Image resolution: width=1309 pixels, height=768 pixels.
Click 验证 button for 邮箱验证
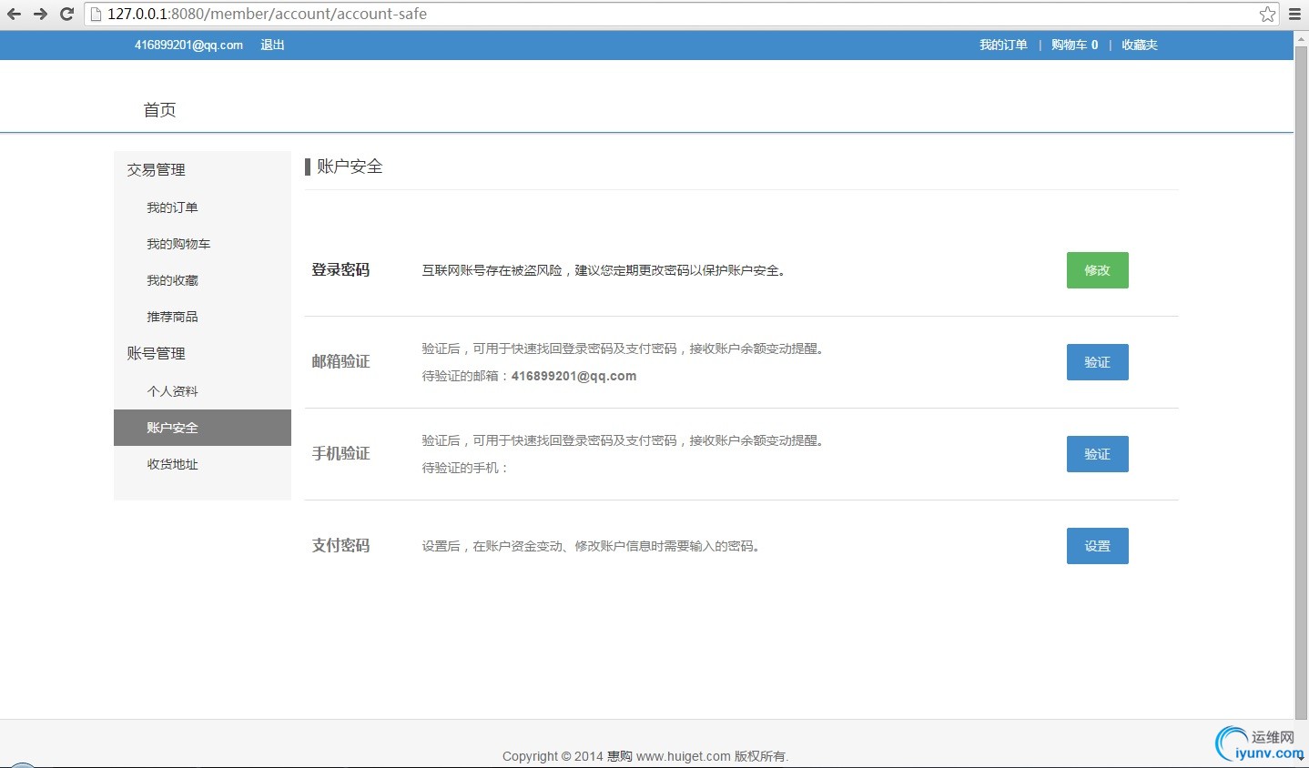(x=1097, y=362)
